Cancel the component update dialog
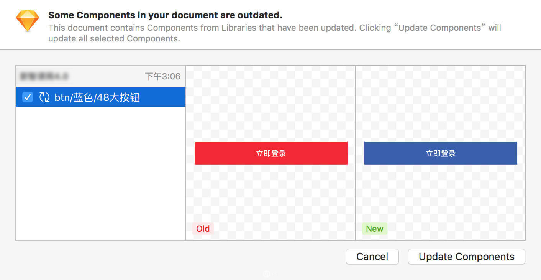Screen dimensions: 541x280 point(372,257)
